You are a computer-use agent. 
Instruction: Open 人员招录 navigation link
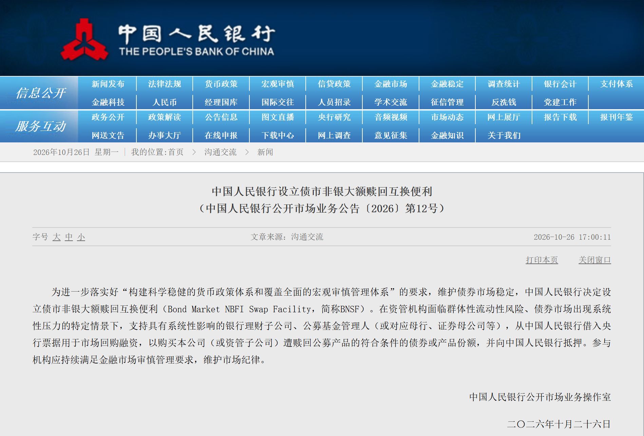point(334,102)
